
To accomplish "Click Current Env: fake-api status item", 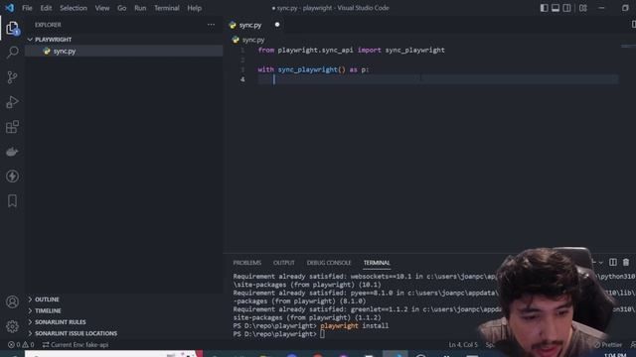I will [x=76, y=345].
